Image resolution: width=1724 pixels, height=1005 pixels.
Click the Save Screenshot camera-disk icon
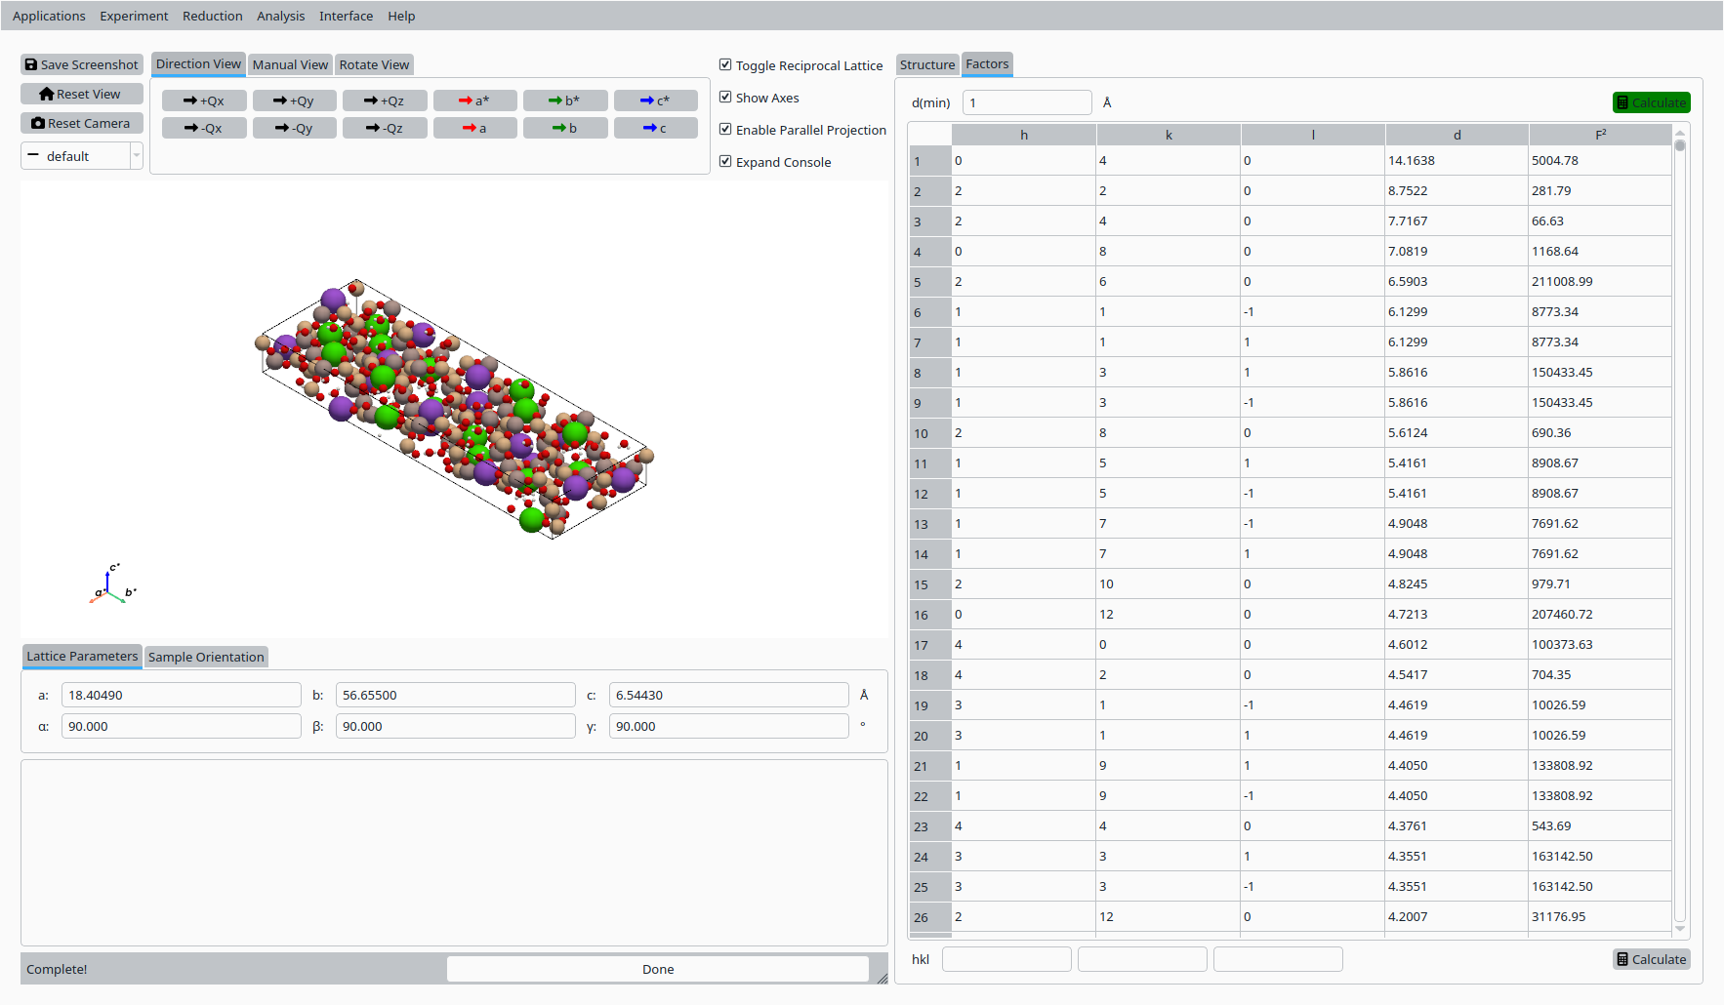pos(31,64)
